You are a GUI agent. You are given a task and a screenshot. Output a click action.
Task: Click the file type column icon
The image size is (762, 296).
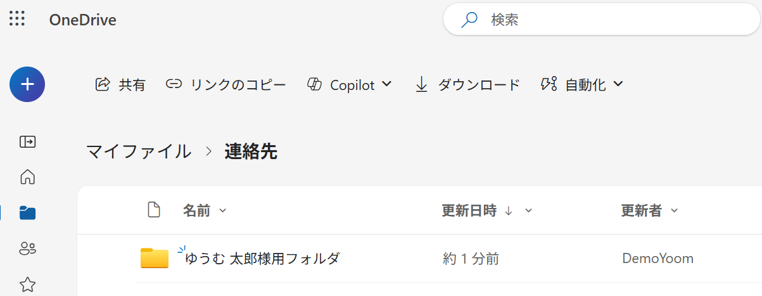point(154,210)
